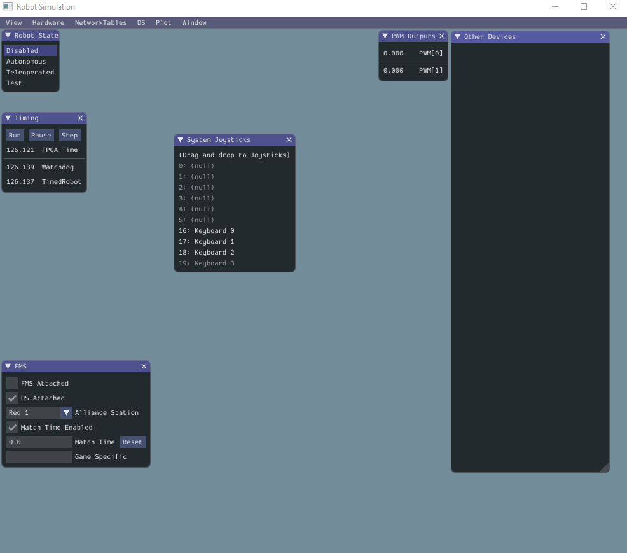627x553 pixels.
Task: Open the NetworkTables menu
Action: click(100, 22)
